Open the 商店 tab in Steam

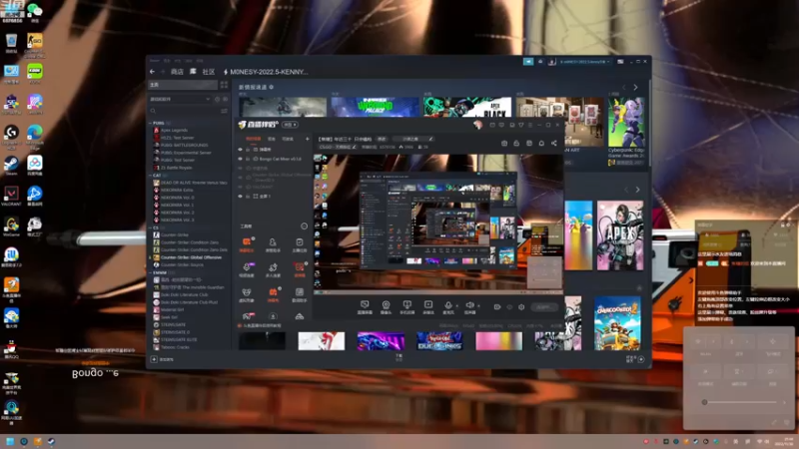click(177, 72)
